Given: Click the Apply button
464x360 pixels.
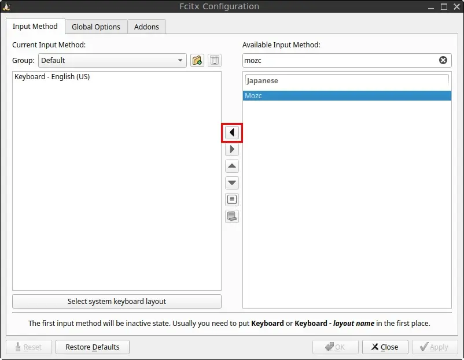Looking at the screenshot, I should [434, 347].
